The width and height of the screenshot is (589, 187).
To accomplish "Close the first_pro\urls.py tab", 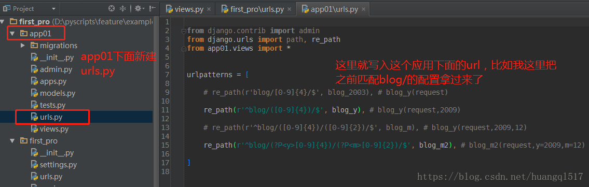I will [x=289, y=9].
